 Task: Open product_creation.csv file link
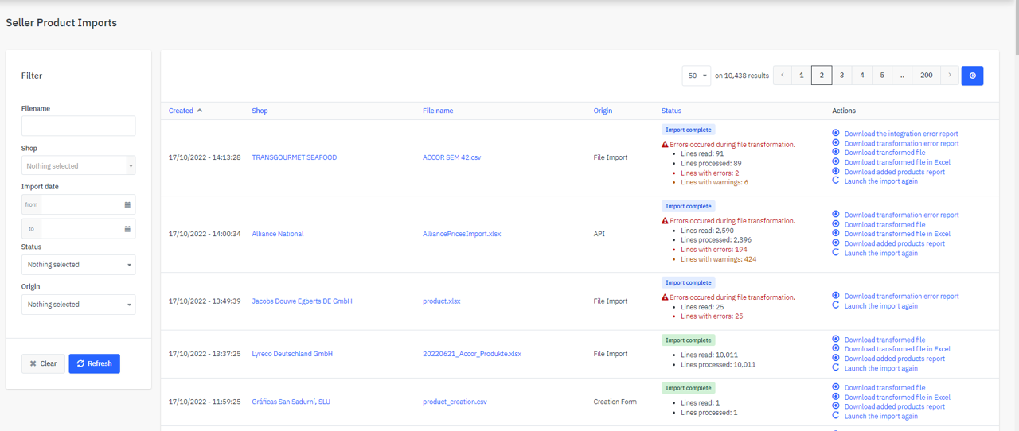(x=455, y=402)
